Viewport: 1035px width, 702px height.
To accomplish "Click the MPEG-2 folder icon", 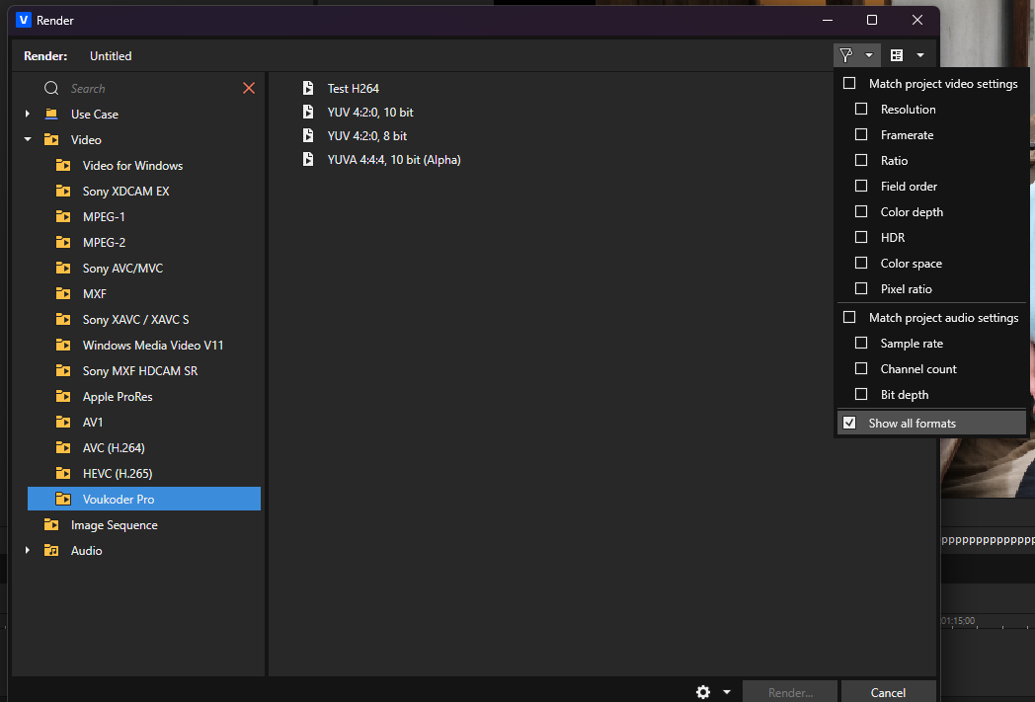I will pos(62,242).
